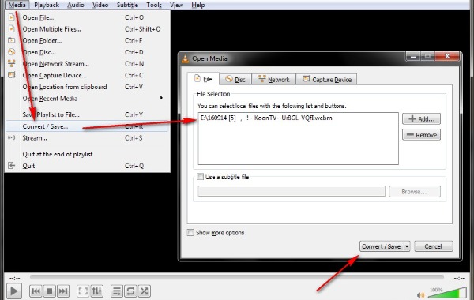Click Convert / Save dialog button

pyautogui.click(x=382, y=246)
